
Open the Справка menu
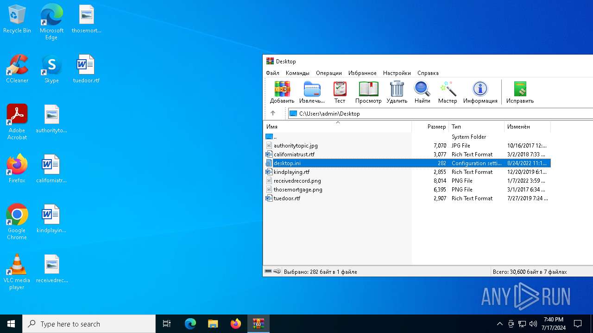tap(428, 73)
